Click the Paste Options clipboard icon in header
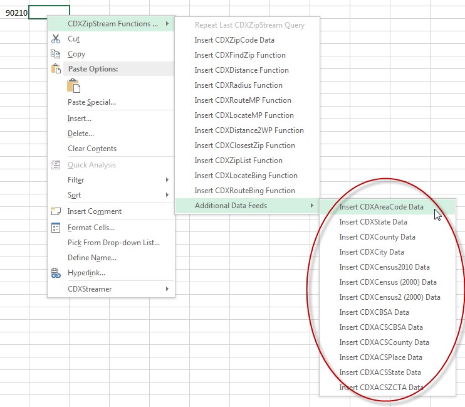Viewport: 465px width, 407px height. pos(56,69)
